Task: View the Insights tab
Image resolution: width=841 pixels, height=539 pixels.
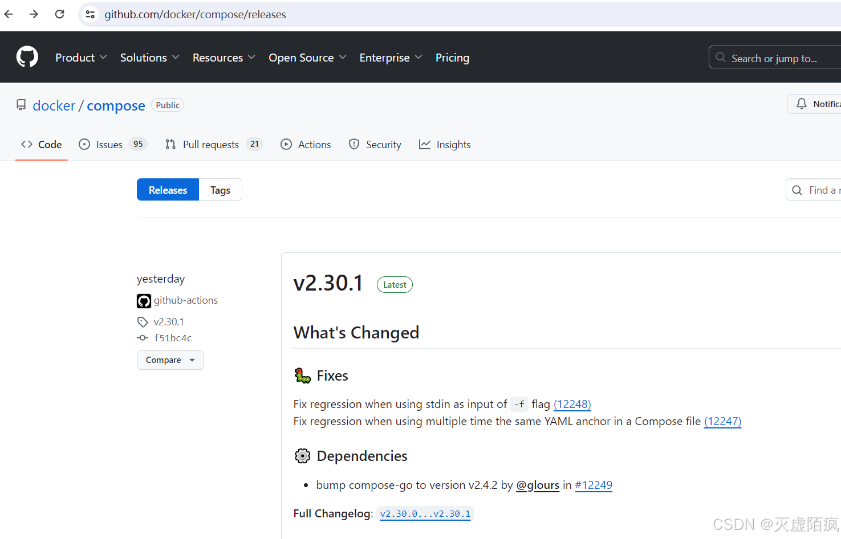Action: tap(445, 145)
